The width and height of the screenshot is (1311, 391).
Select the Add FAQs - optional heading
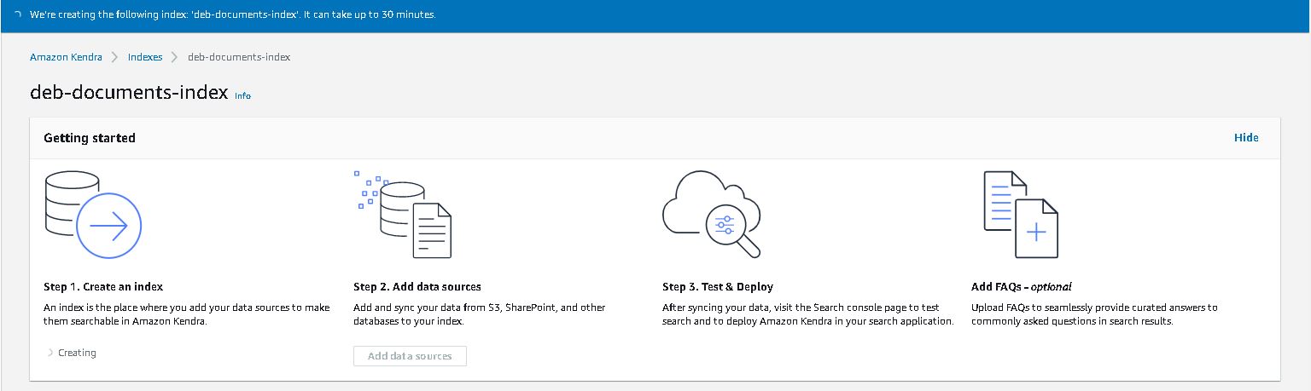(x=1022, y=287)
